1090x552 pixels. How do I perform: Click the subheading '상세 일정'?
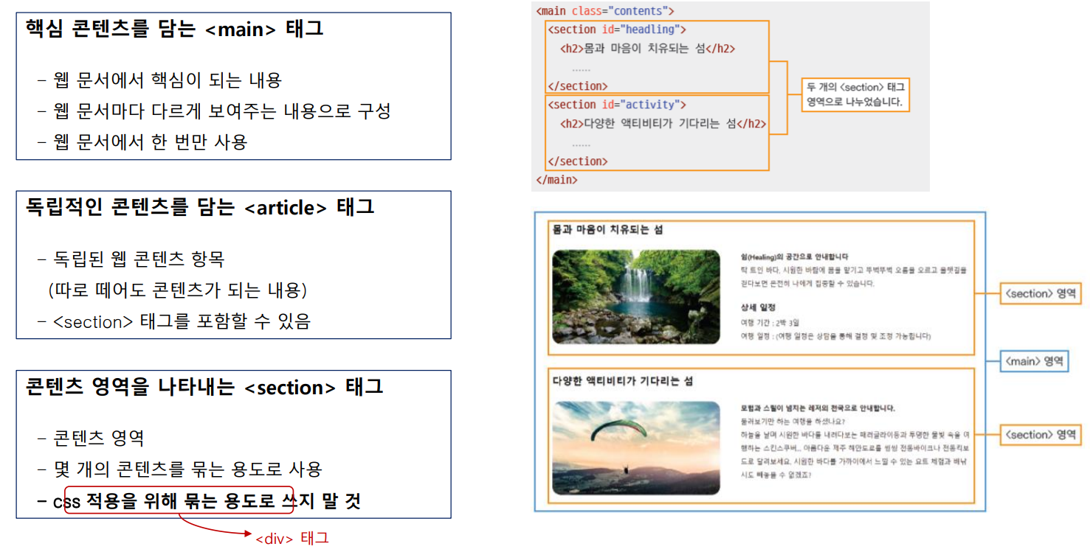[758, 307]
